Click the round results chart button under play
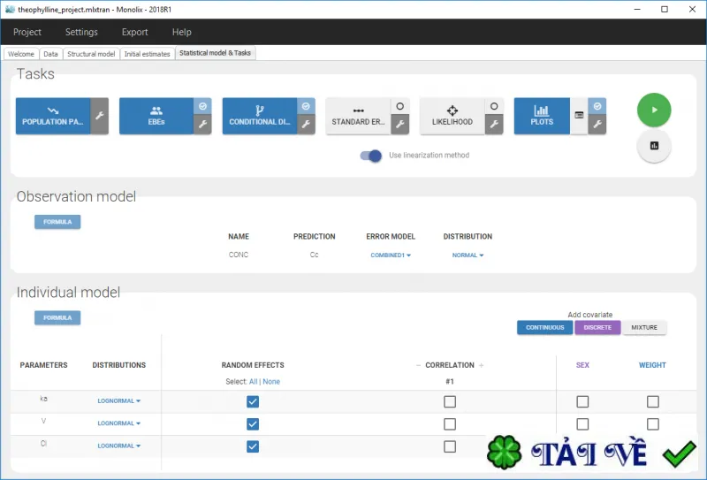 [654, 146]
